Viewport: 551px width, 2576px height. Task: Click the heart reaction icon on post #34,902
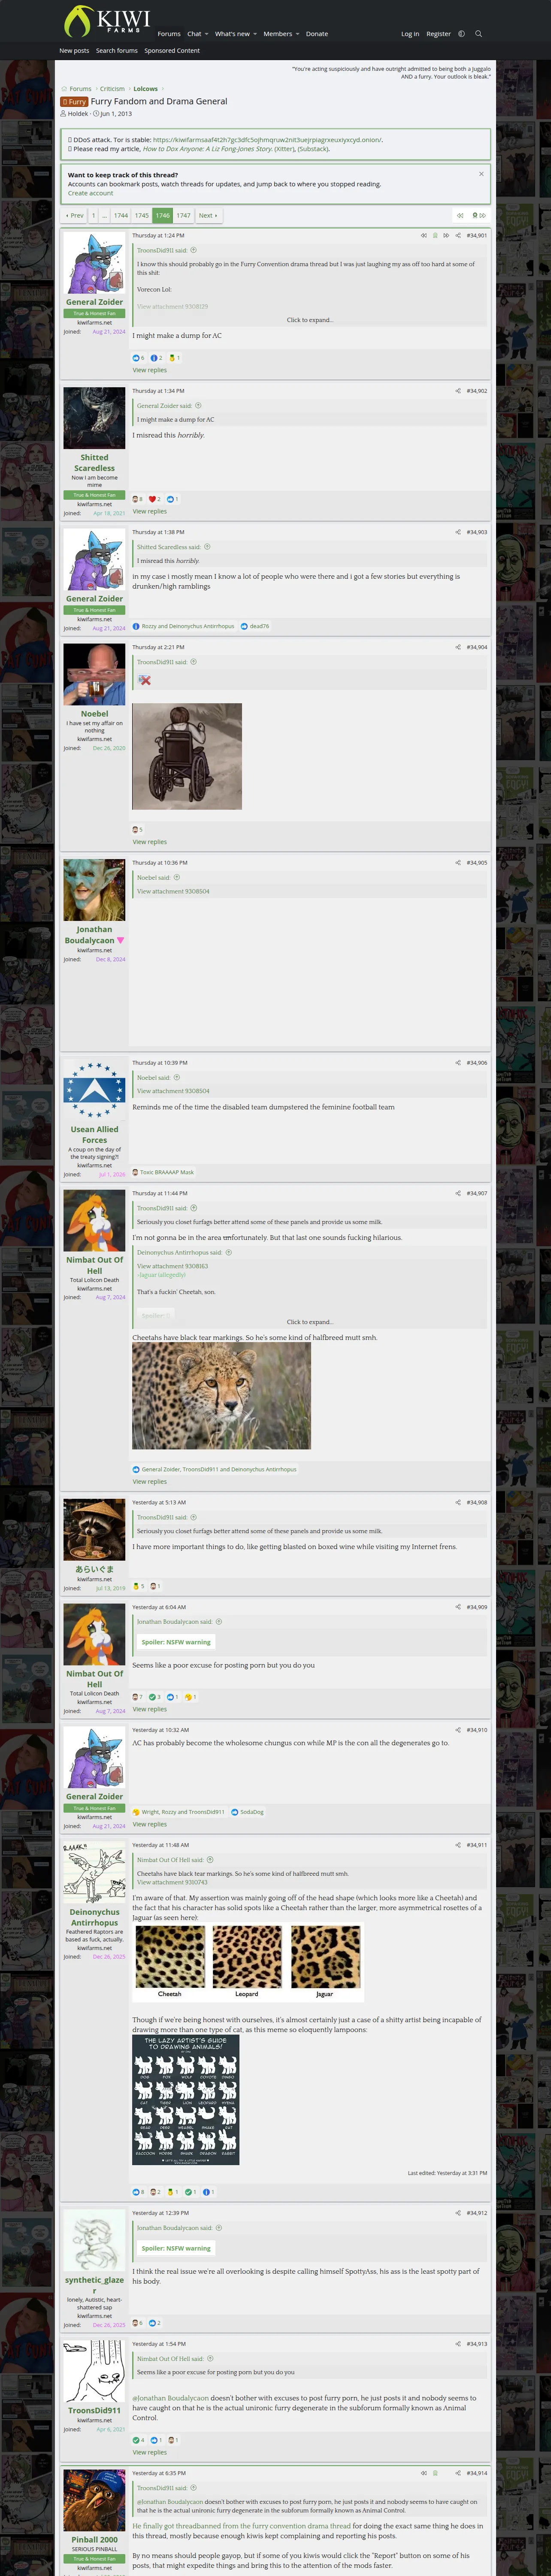[x=152, y=499]
